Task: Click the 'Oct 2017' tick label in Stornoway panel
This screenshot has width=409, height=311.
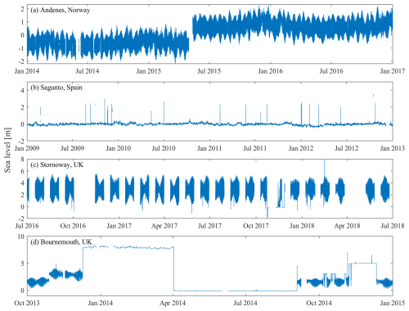Action: [256, 226]
